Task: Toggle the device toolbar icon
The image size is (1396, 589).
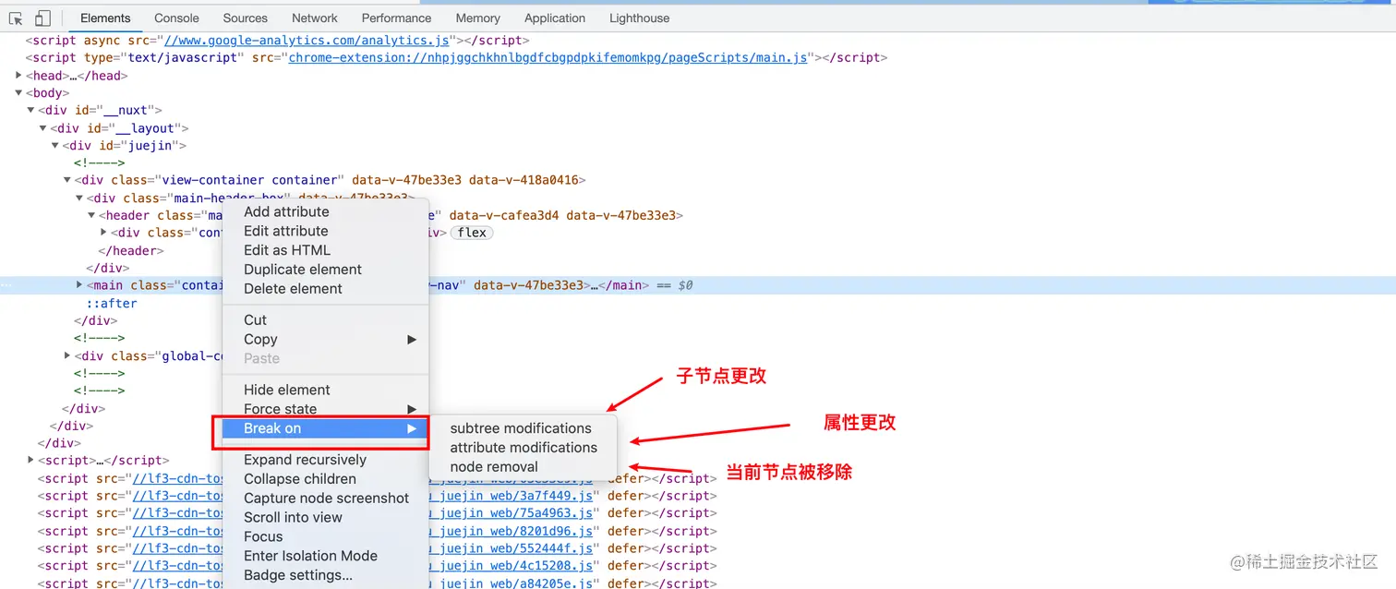Action: coord(42,18)
